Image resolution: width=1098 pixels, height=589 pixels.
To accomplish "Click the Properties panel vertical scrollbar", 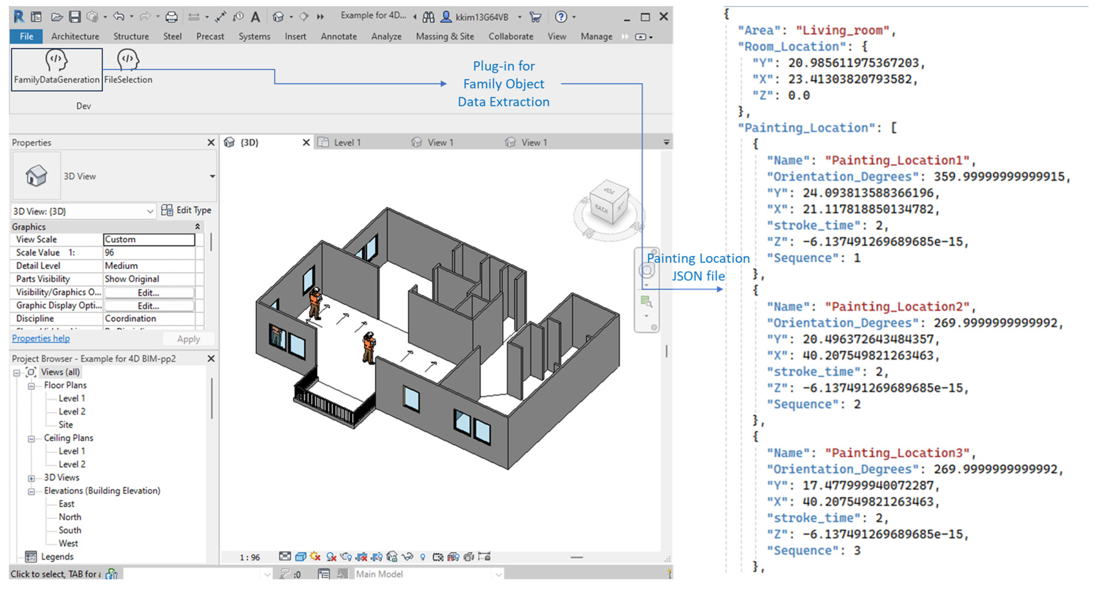I will point(211,242).
